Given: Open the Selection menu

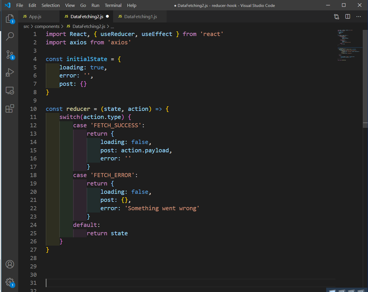Looking at the screenshot, I should (x=51, y=5).
